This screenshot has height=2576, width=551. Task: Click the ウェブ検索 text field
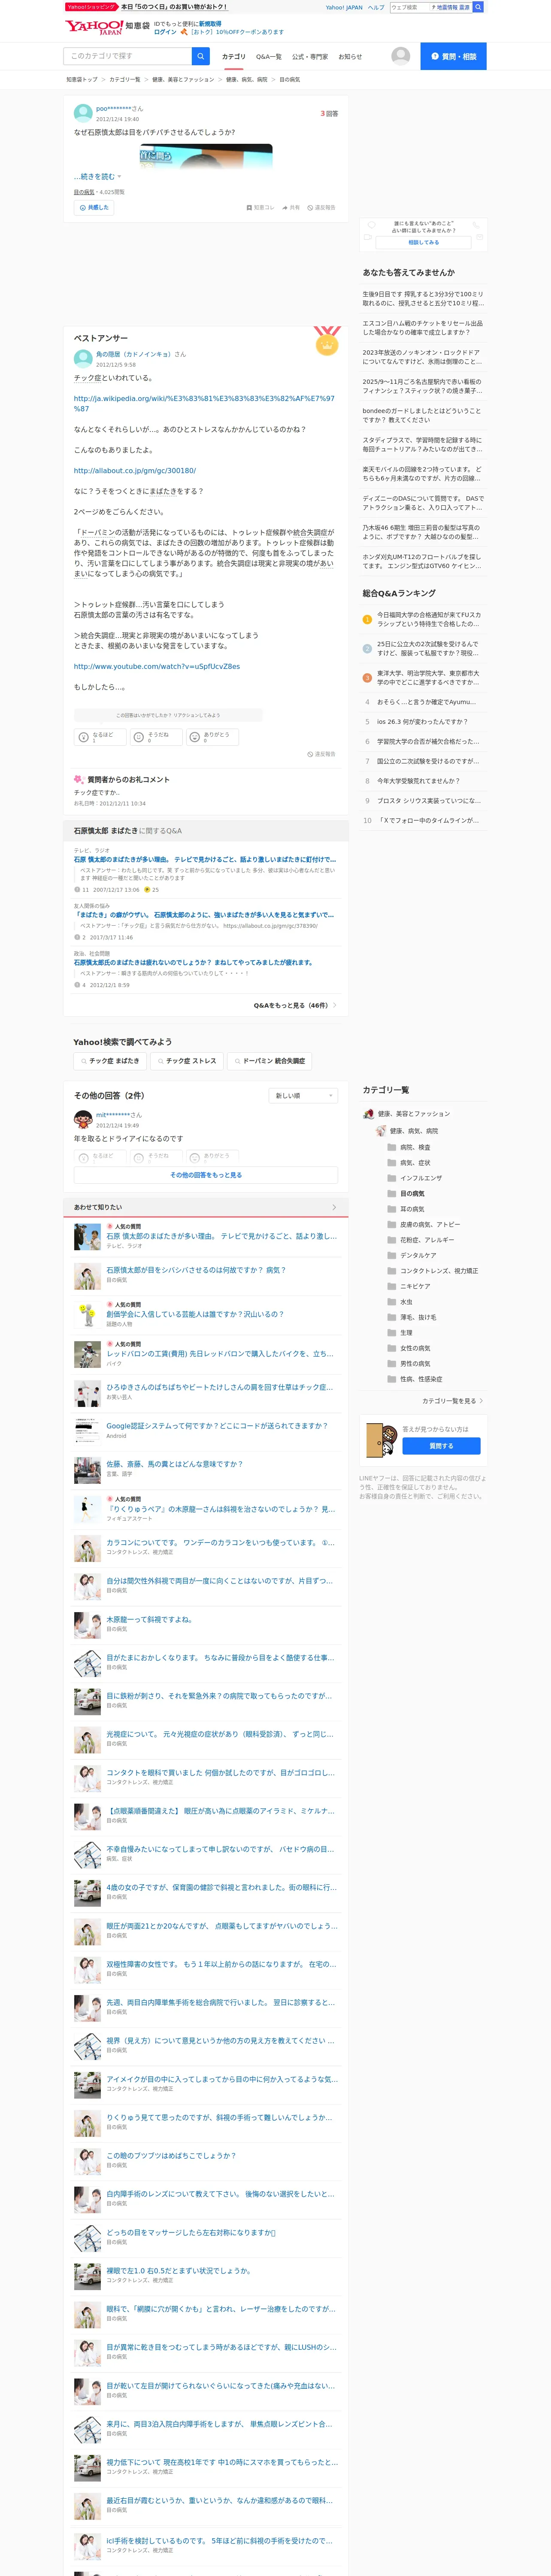click(x=410, y=7)
